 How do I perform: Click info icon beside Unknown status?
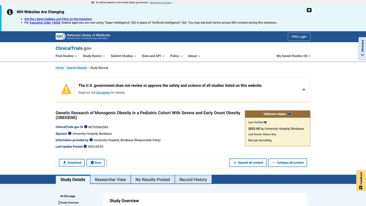click(290, 114)
